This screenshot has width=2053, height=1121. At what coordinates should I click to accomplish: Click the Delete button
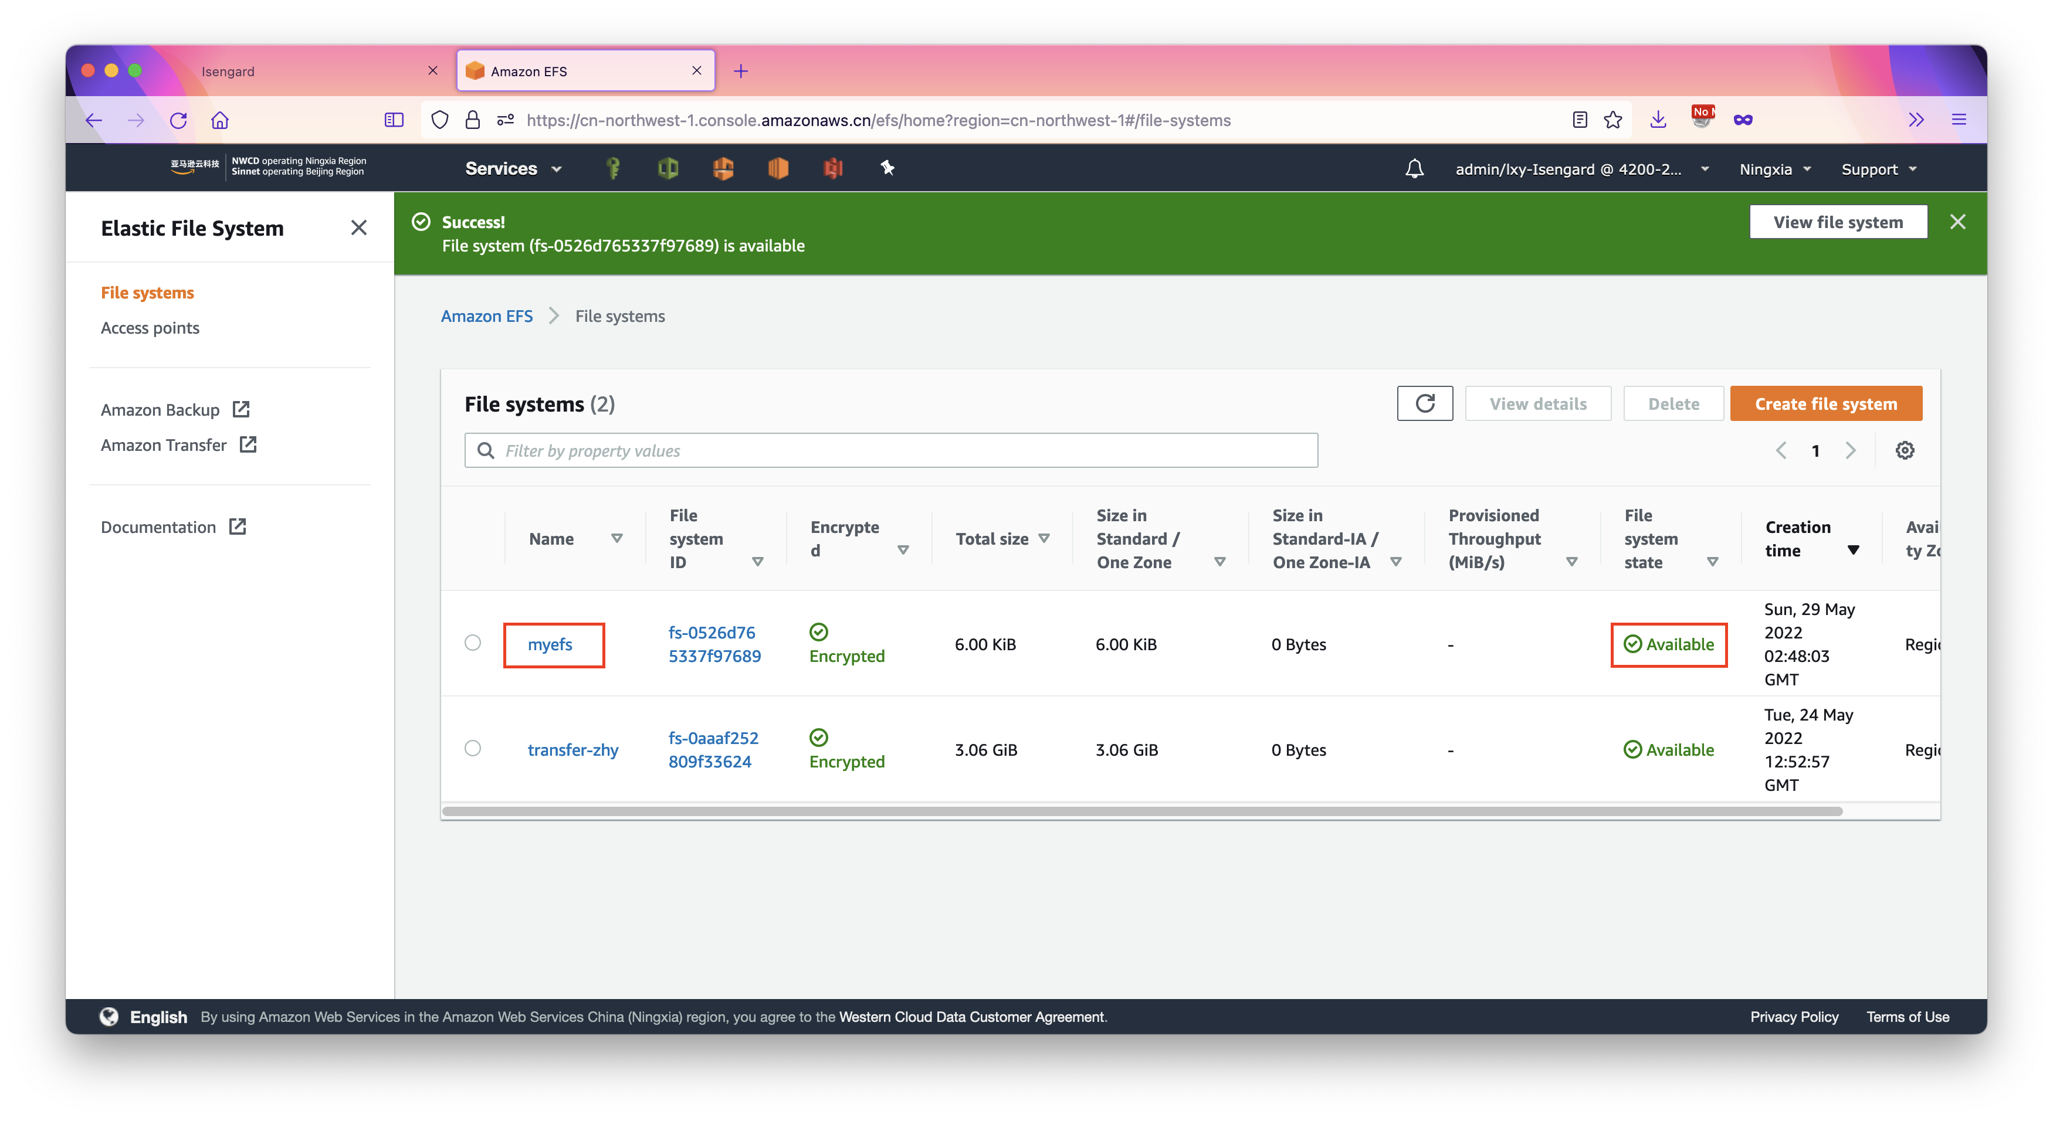point(1673,404)
